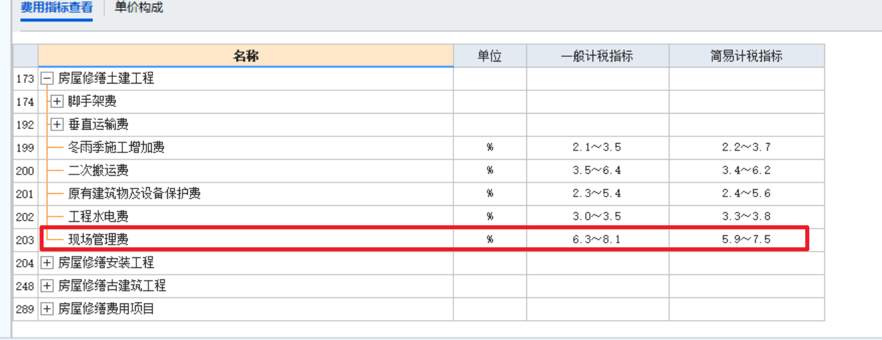Screen dimensions: 882x340
Task: Click the 名称 column header
Action: pos(245,56)
